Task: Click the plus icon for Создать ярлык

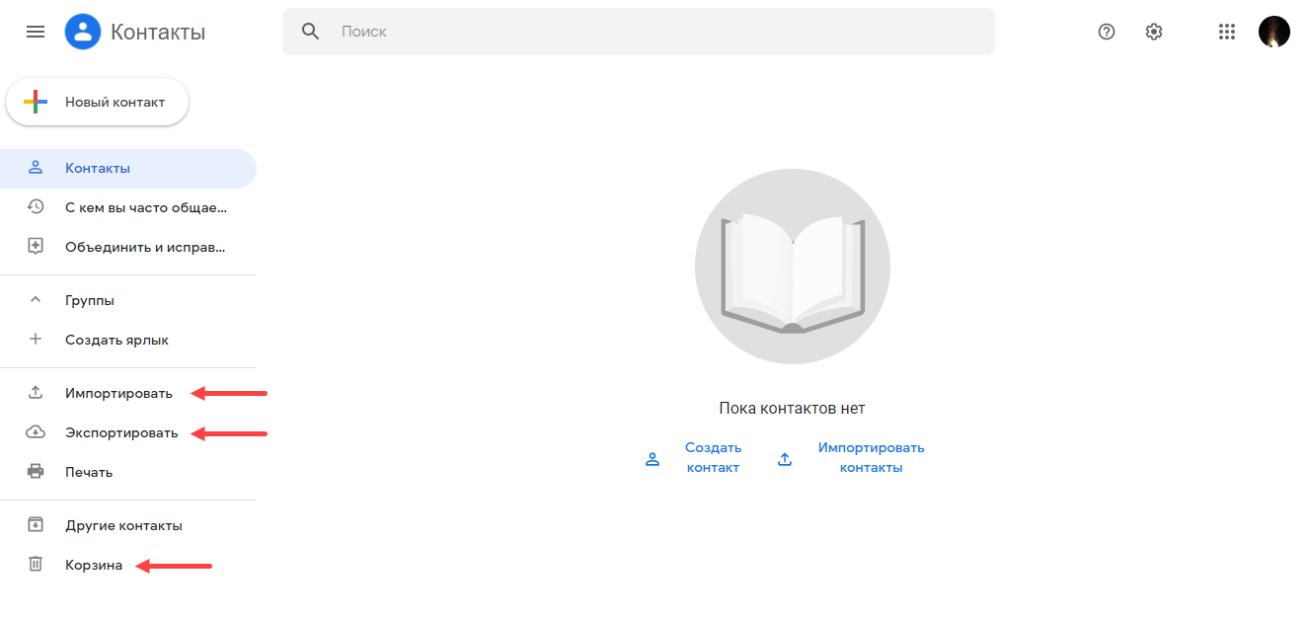Action: tap(36, 340)
